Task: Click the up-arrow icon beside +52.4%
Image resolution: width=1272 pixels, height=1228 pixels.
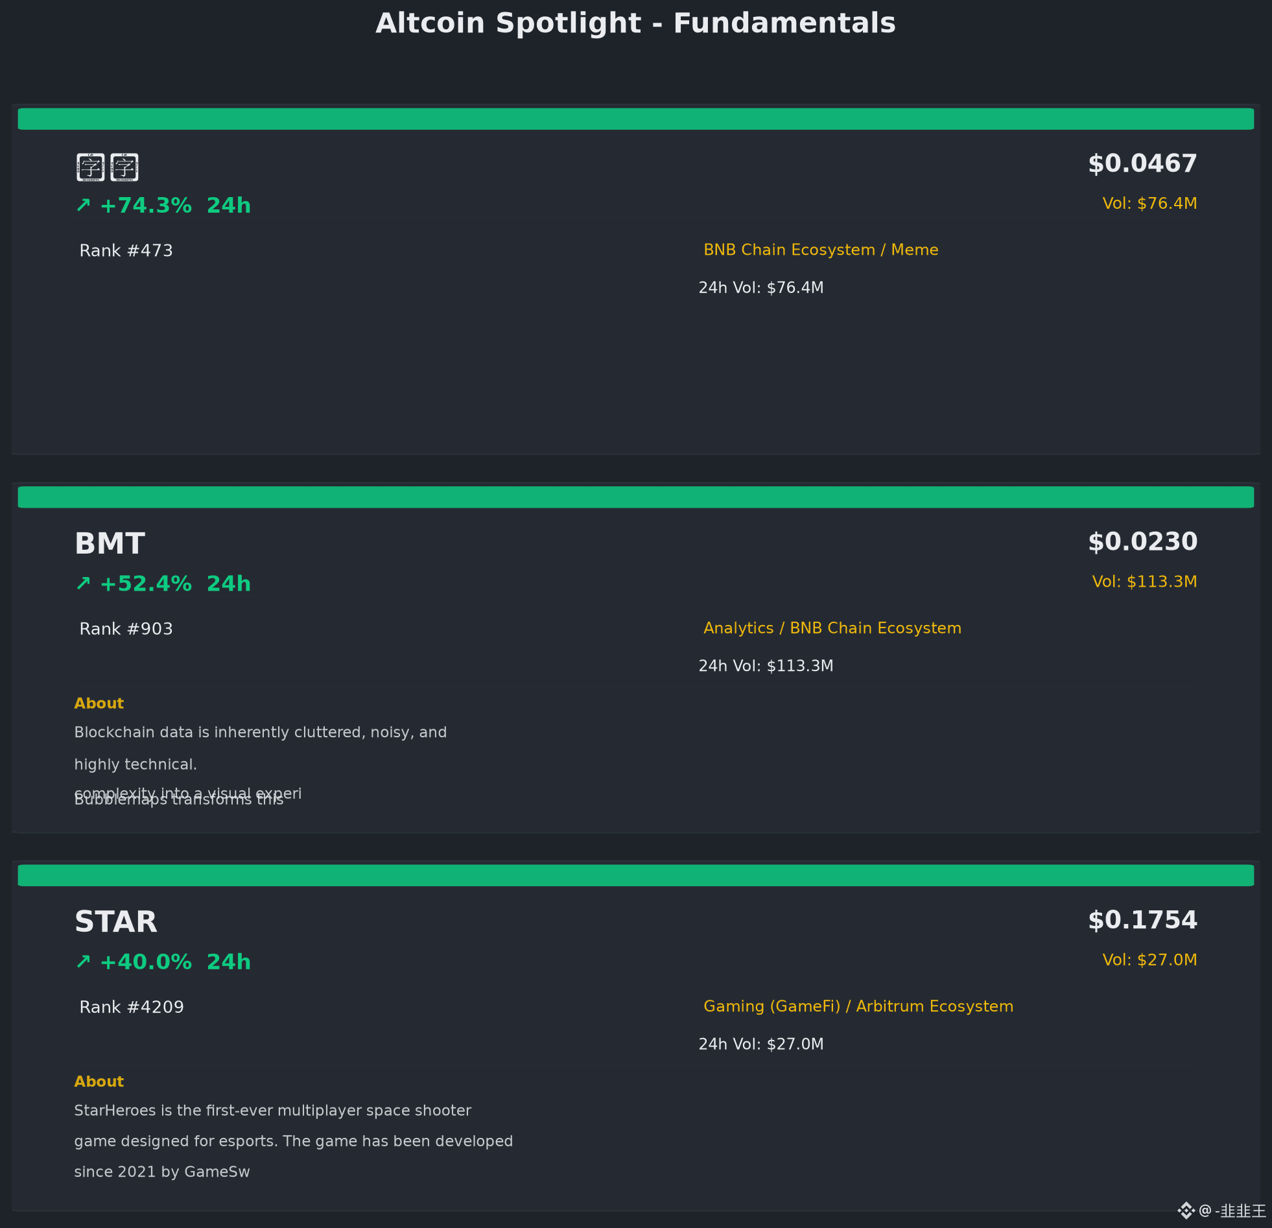Action: [83, 583]
